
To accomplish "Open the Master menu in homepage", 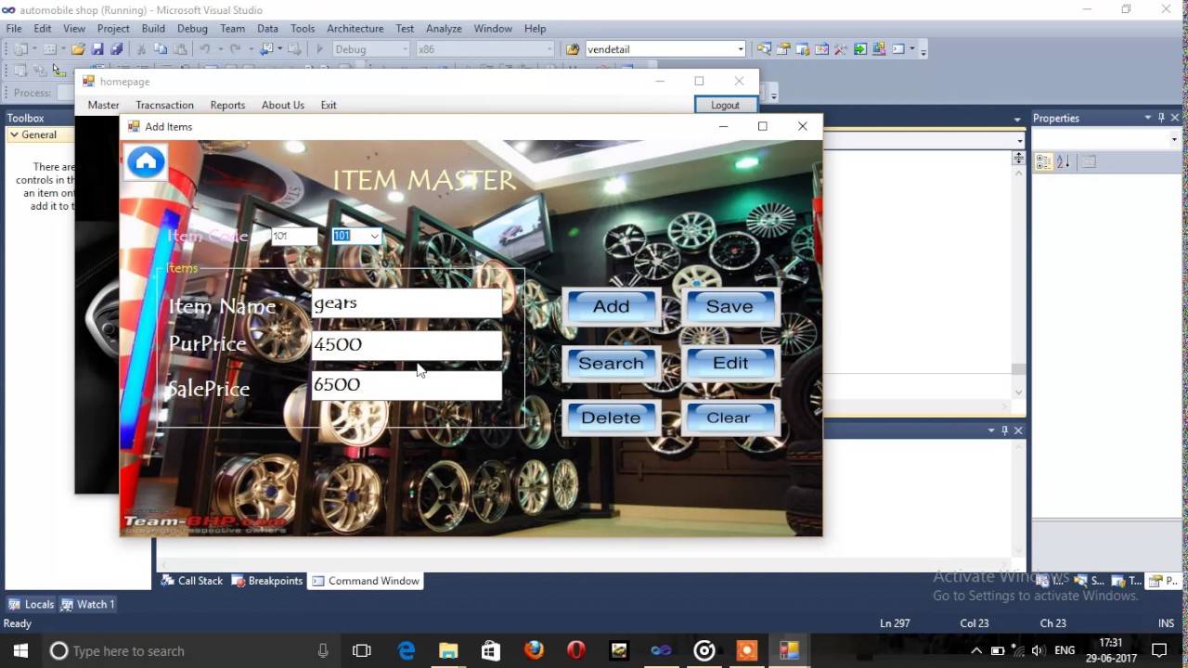I will click(104, 105).
